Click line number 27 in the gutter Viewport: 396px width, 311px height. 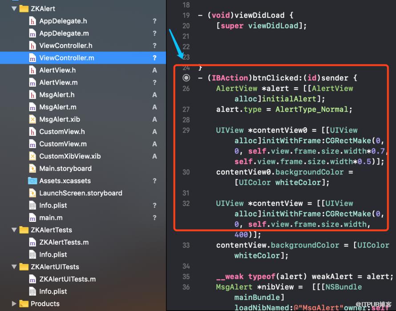(x=186, y=109)
